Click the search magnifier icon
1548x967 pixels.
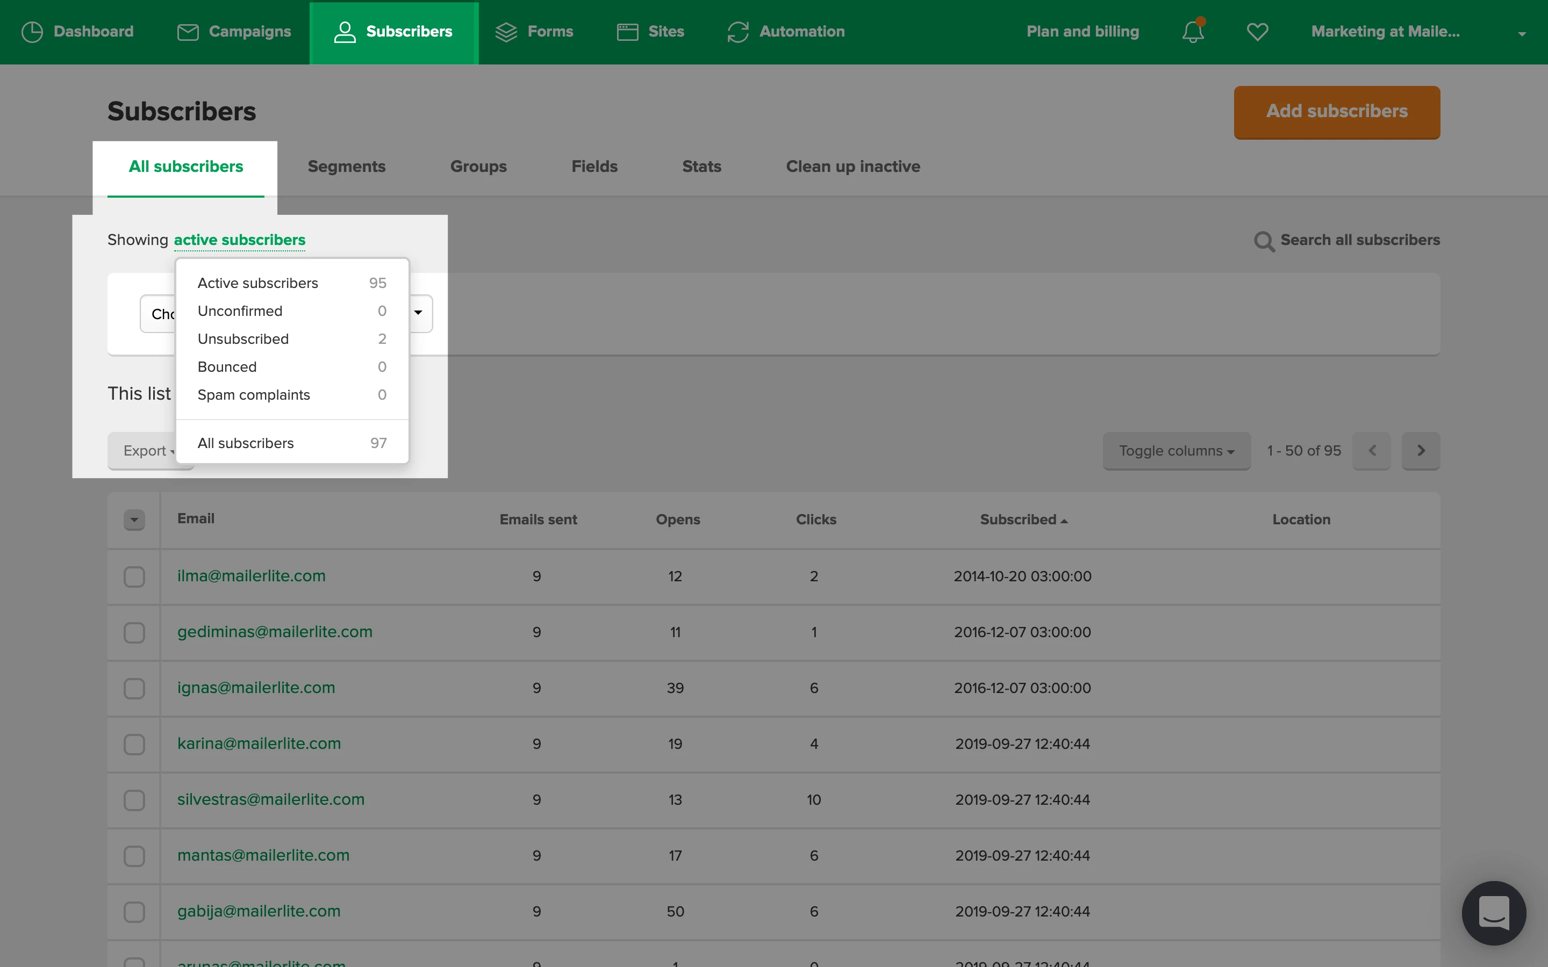coord(1263,241)
